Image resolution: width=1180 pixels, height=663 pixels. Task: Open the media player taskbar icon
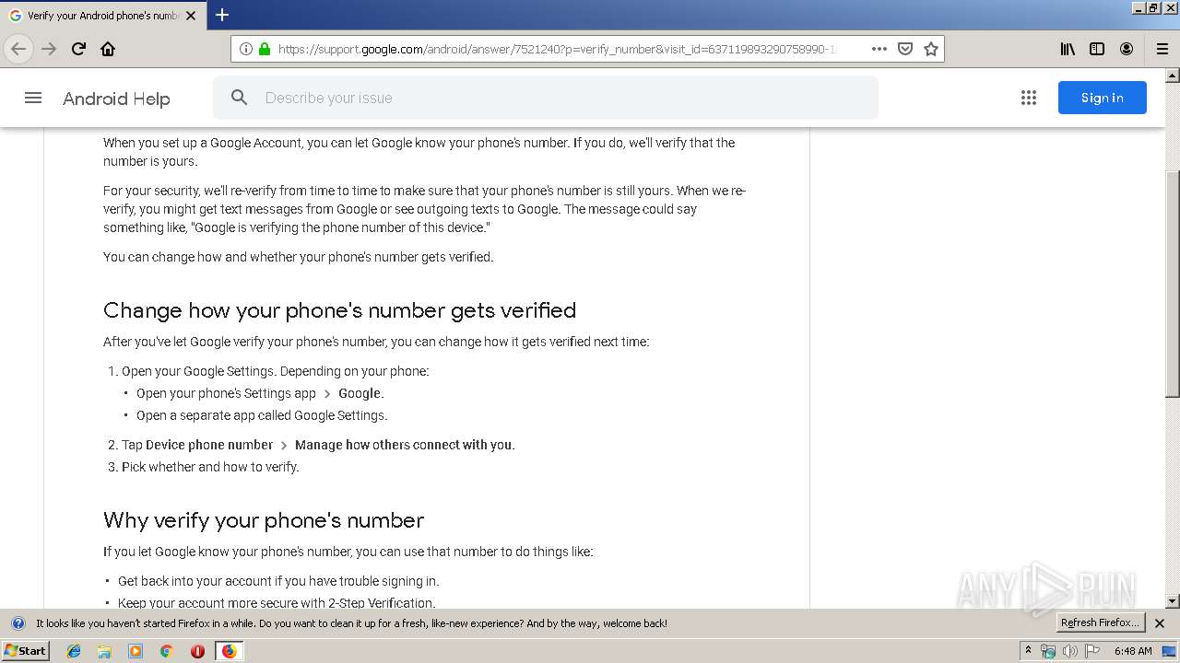pos(136,651)
